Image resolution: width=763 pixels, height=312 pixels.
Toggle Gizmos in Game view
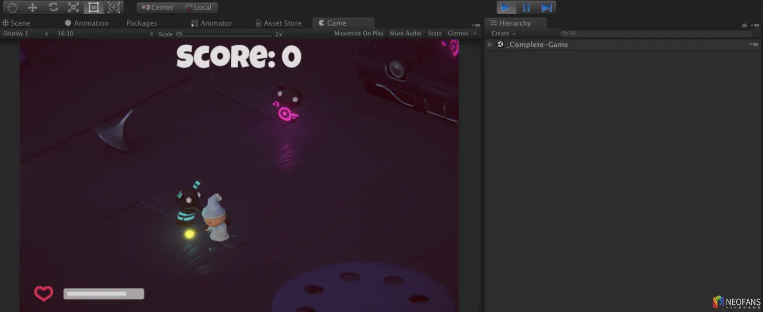click(x=458, y=33)
